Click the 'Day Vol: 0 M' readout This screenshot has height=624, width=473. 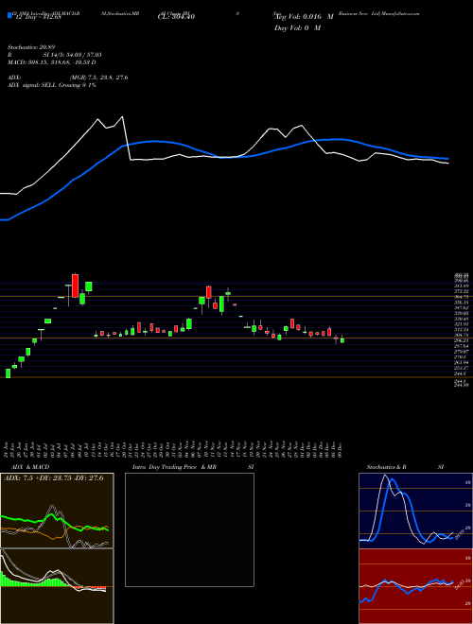pos(297,27)
